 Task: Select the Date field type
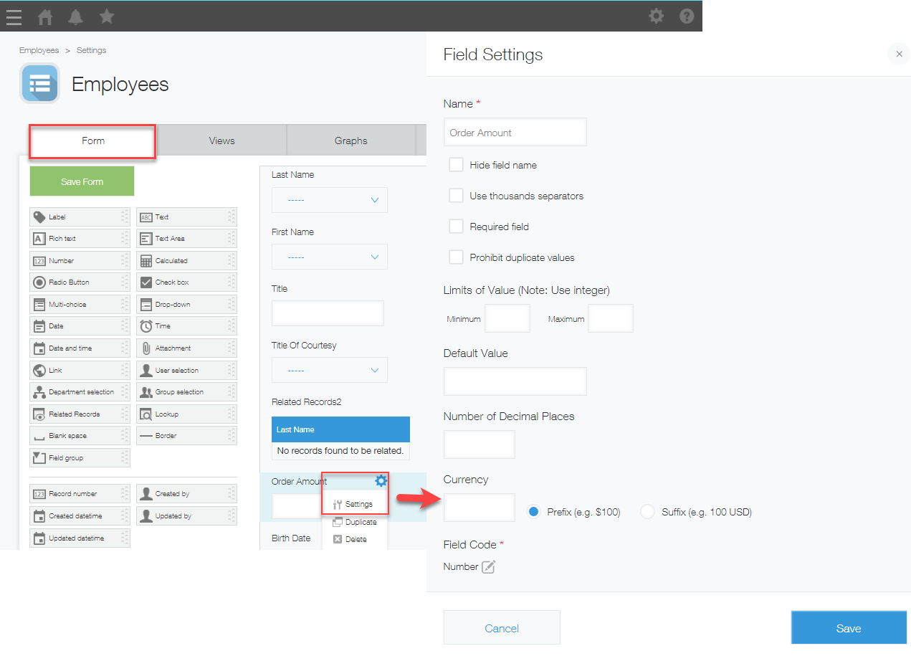point(80,326)
